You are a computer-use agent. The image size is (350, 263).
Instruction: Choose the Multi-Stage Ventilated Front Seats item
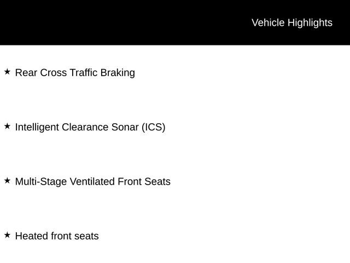93,181
